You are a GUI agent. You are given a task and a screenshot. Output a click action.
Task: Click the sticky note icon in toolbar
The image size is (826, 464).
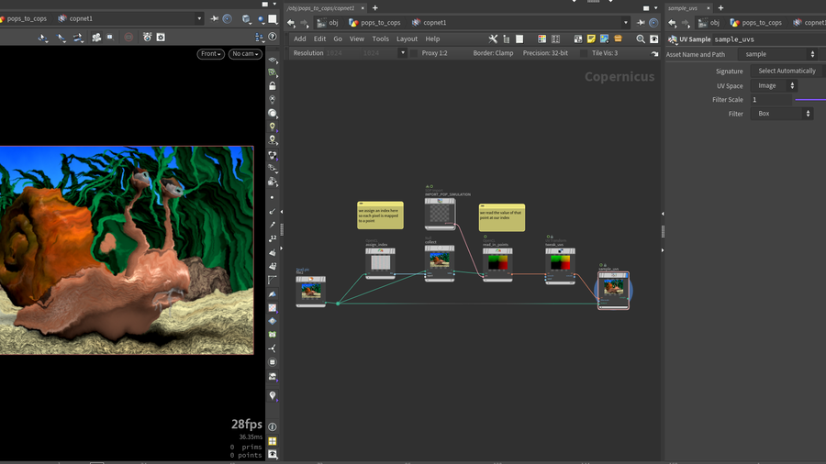(591, 39)
